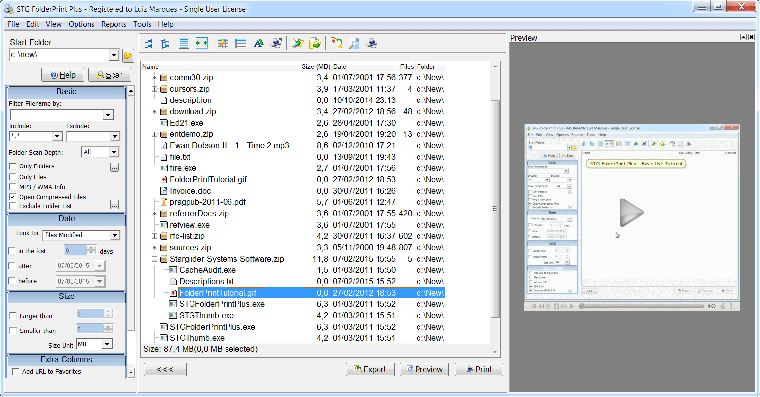Viewport: 760px width, 397px height.
Task: Collapse the Preview panel with its arrow icon
Action: click(x=744, y=37)
